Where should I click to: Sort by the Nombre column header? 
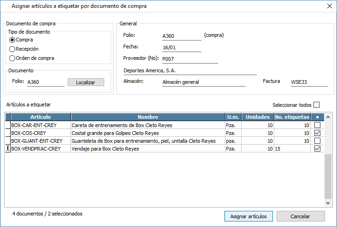pyautogui.click(x=148, y=117)
